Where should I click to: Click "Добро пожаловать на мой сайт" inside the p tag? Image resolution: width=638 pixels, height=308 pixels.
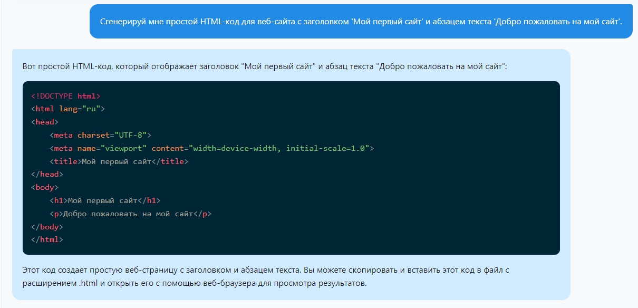(x=128, y=214)
